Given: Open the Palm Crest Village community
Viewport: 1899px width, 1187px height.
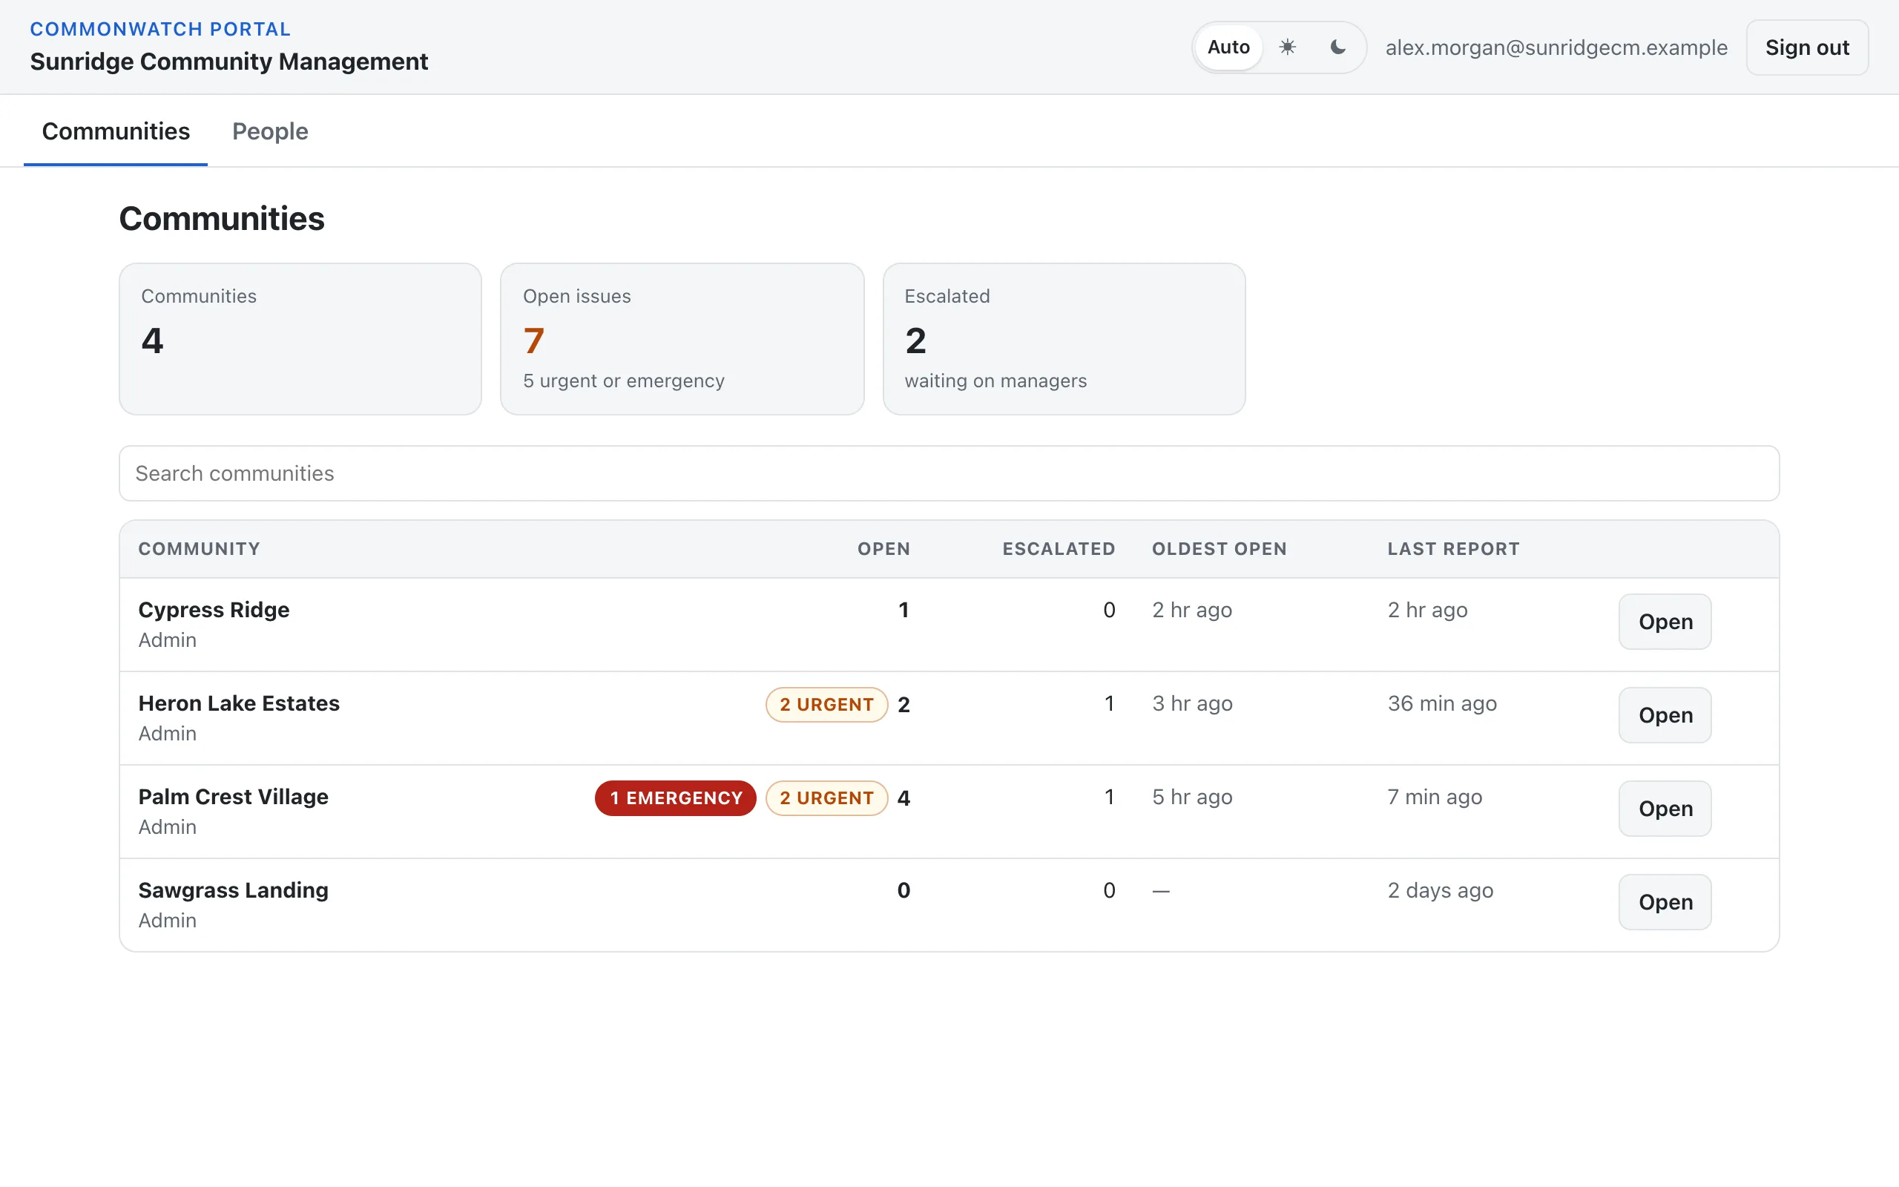Looking at the screenshot, I should pyautogui.click(x=1665, y=809).
